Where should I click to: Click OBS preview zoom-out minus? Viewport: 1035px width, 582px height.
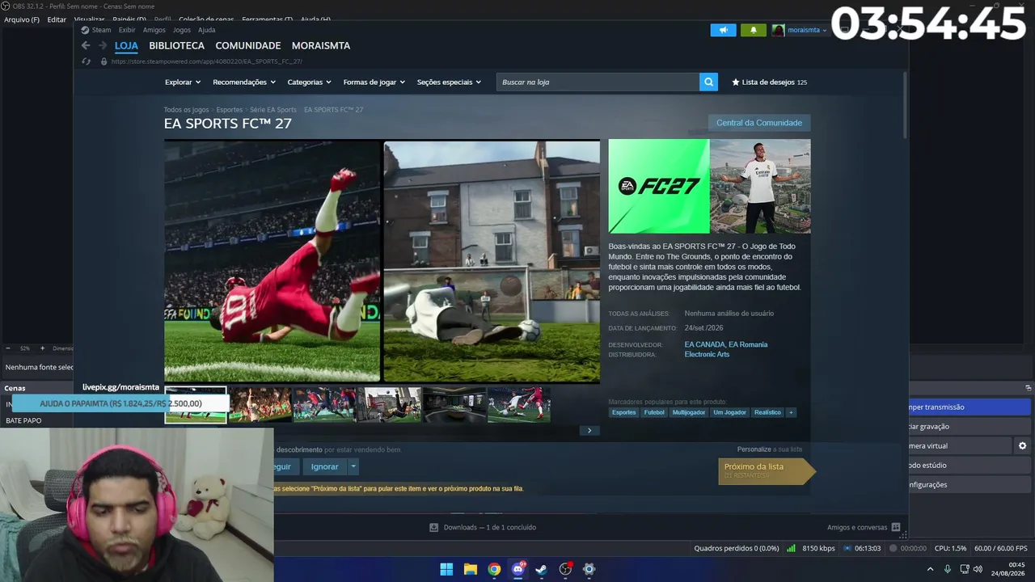pyautogui.click(x=8, y=348)
